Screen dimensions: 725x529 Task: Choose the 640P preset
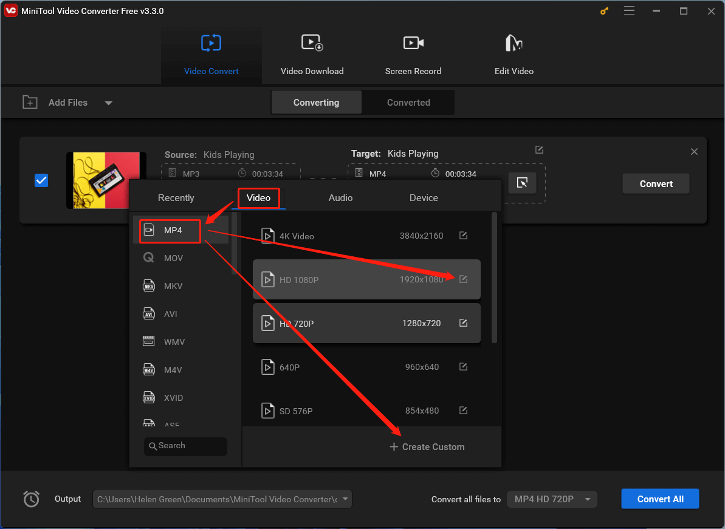[x=366, y=367]
